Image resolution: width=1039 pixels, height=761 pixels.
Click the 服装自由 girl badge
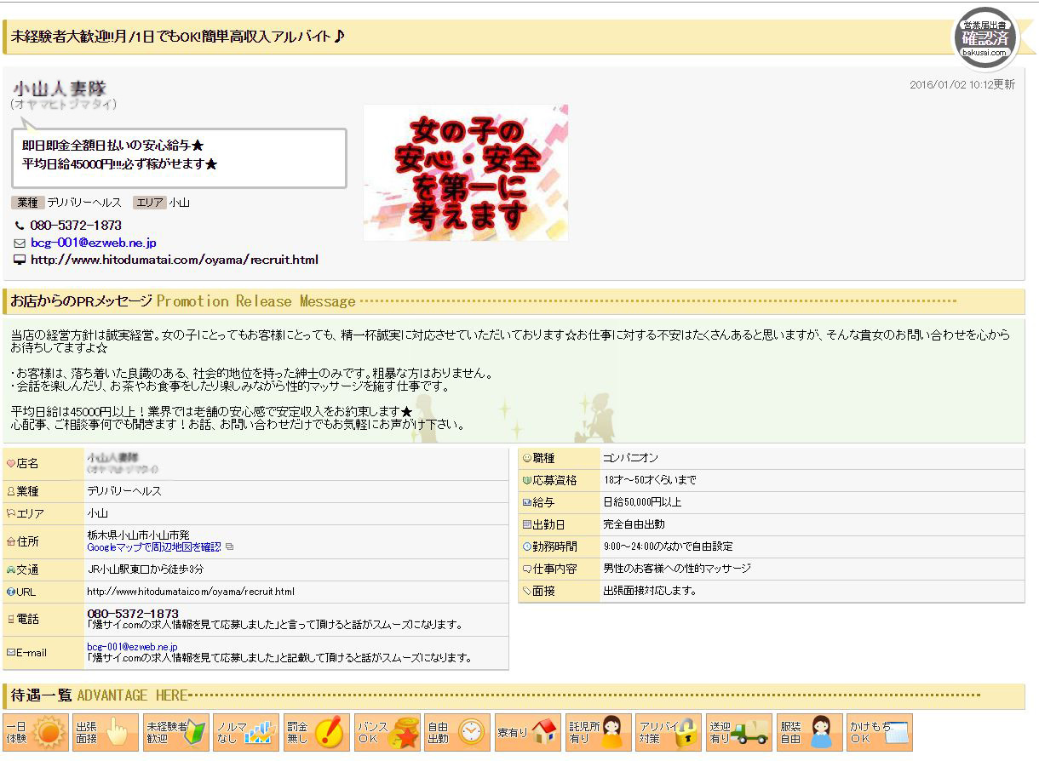point(810,732)
